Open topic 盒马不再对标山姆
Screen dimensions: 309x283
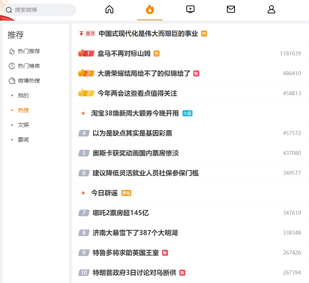pyautogui.click(x=124, y=54)
